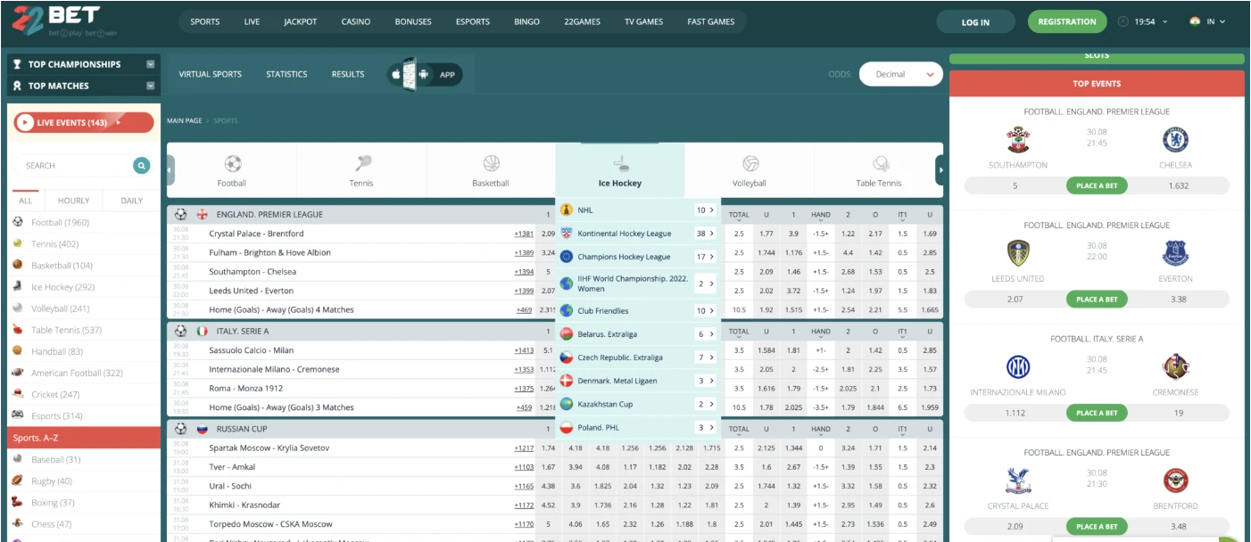Open the IN country selector dropdown
The image size is (1251, 542).
pos(1208,21)
